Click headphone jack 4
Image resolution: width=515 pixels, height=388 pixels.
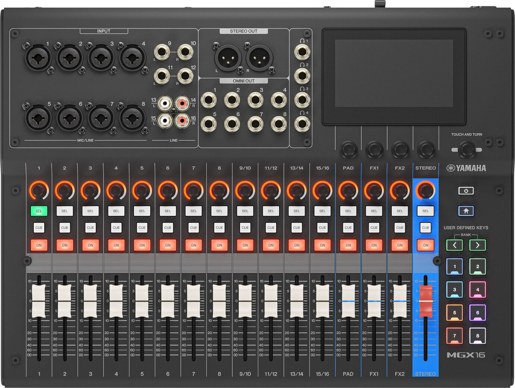302,124
